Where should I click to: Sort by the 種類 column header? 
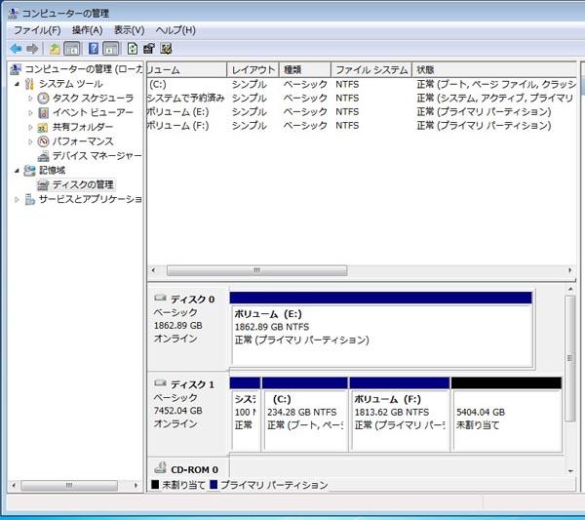tap(305, 70)
